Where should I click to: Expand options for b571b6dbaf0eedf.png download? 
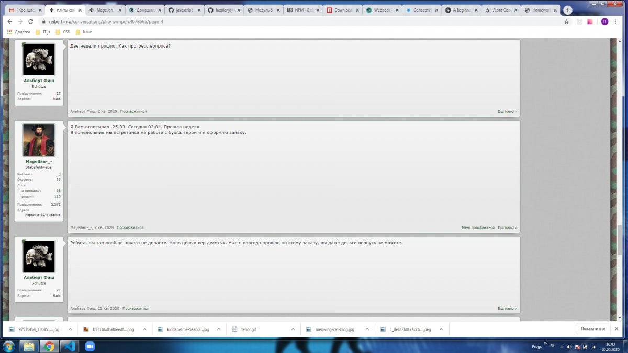145,329
